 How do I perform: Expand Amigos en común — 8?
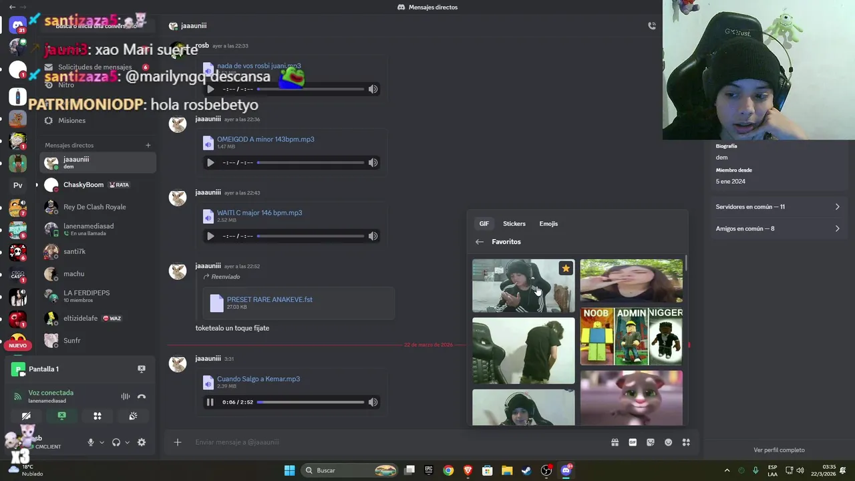click(x=778, y=228)
